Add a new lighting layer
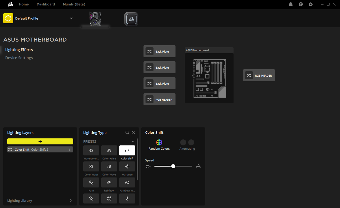340x208 pixels. pos(40,141)
